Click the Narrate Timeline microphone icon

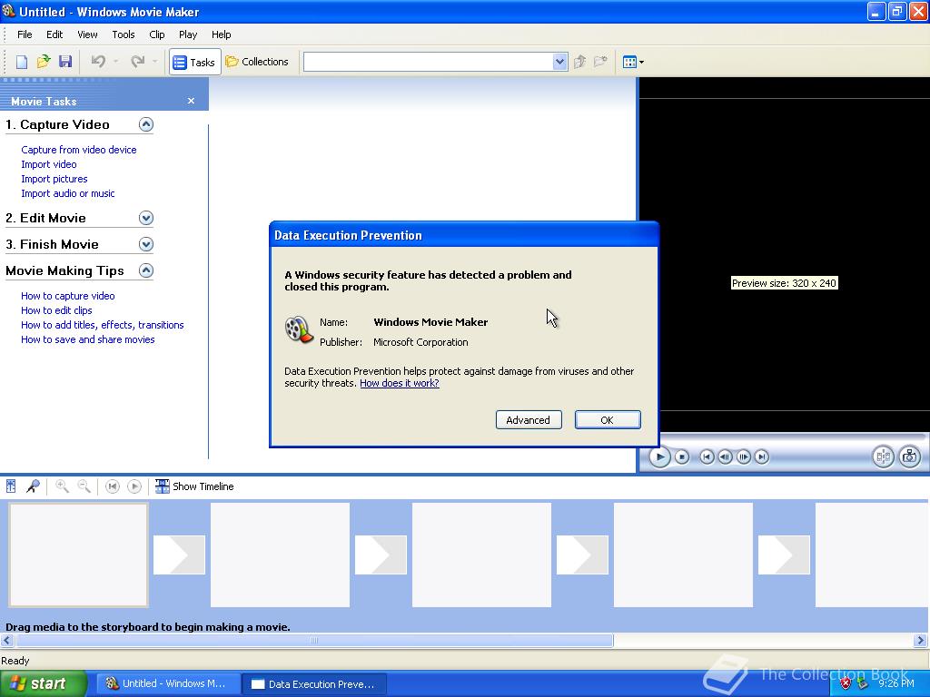tap(33, 486)
